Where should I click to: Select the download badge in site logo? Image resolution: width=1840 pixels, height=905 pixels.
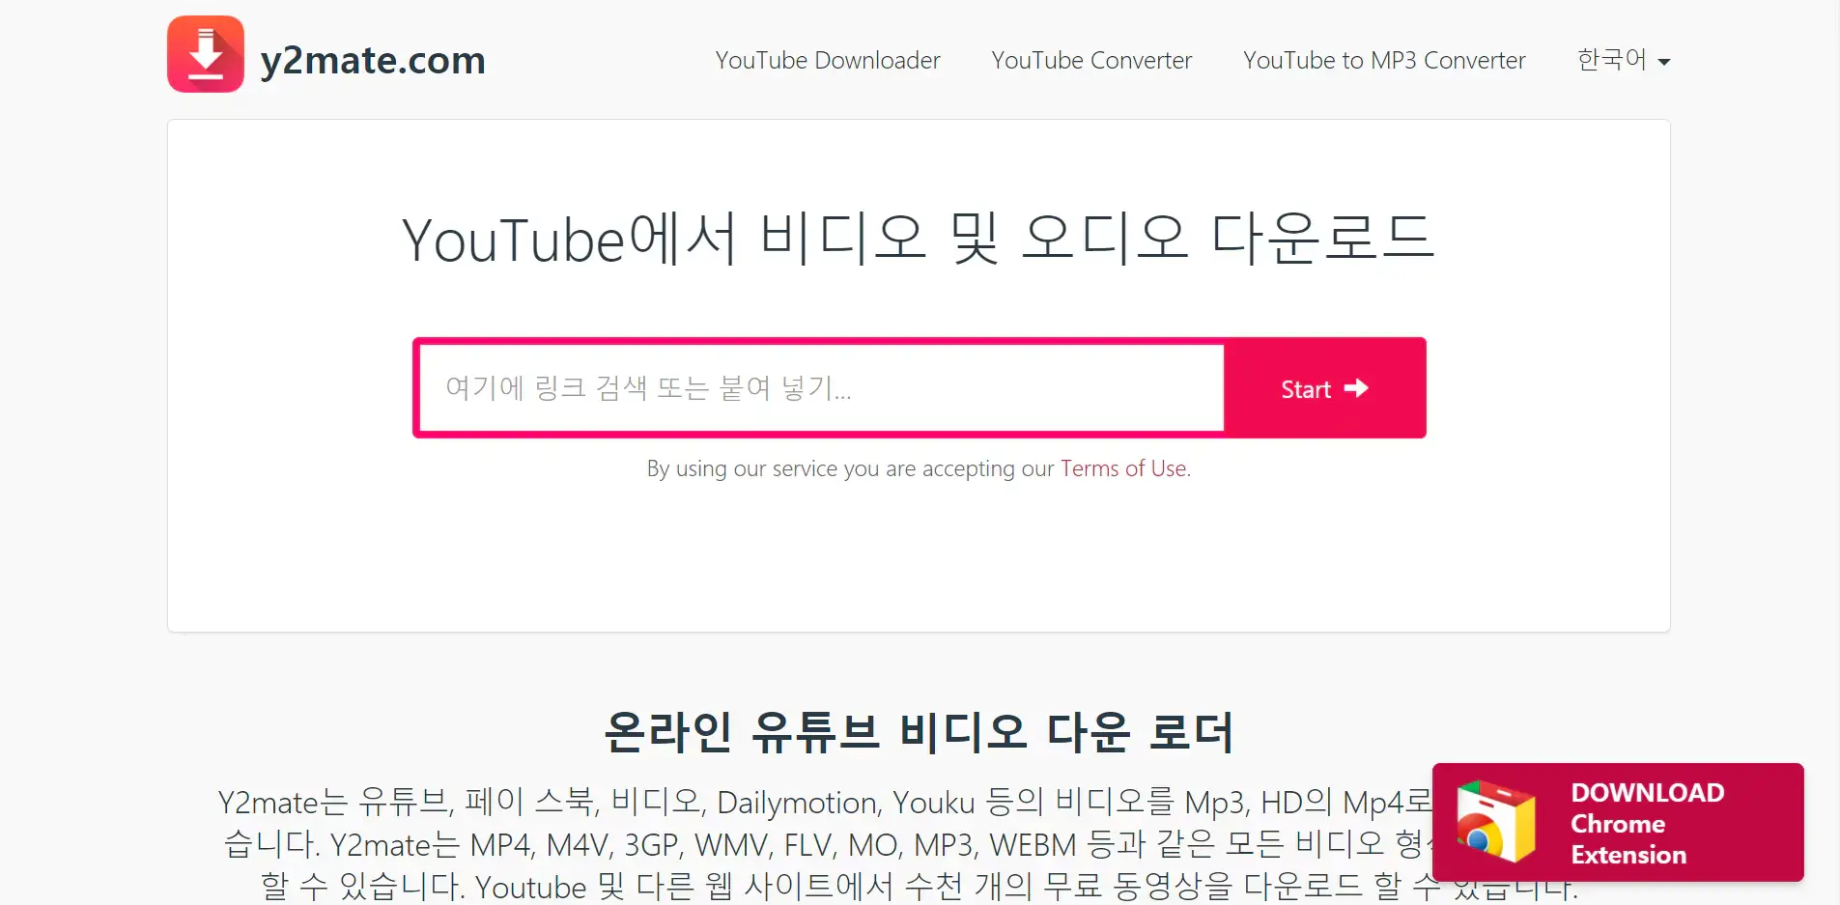coord(206,54)
